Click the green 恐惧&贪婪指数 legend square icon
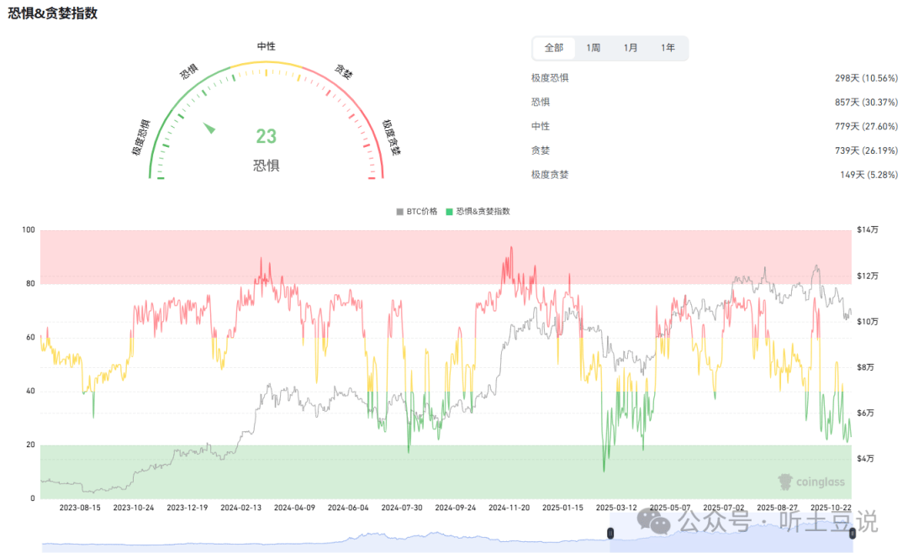Image resolution: width=908 pixels, height=558 pixels. pos(451,211)
